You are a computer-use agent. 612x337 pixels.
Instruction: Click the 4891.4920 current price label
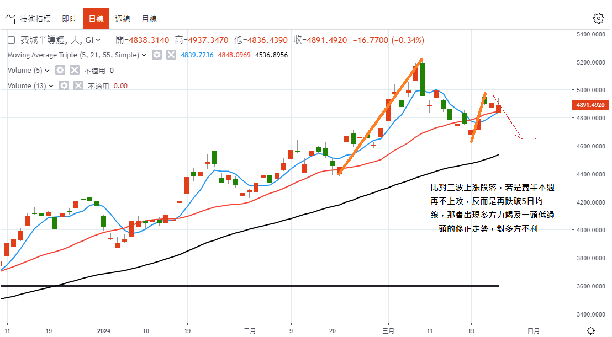pyautogui.click(x=590, y=105)
